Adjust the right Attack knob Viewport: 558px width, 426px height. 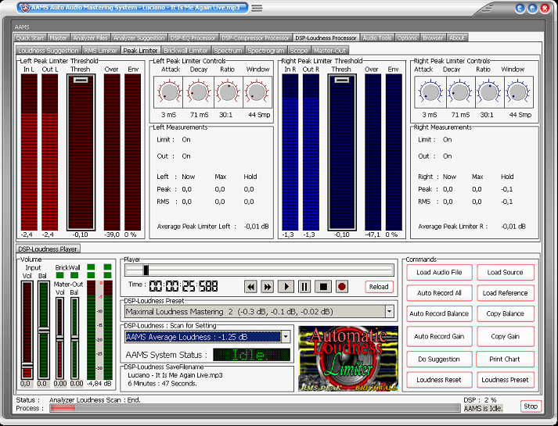point(430,92)
